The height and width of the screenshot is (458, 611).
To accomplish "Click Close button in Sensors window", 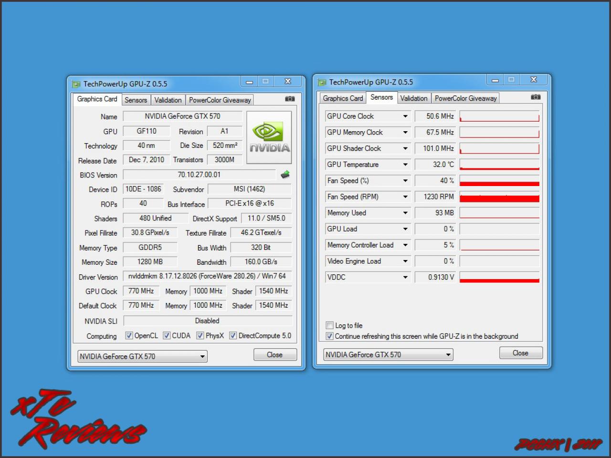I will pos(520,353).
